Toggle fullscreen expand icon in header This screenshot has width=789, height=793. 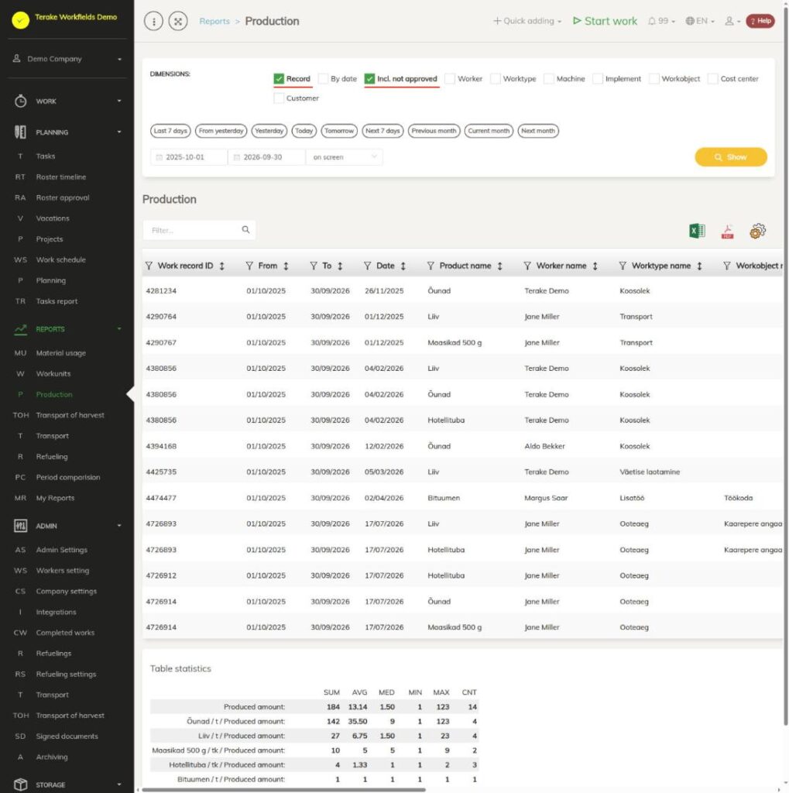[x=178, y=21]
